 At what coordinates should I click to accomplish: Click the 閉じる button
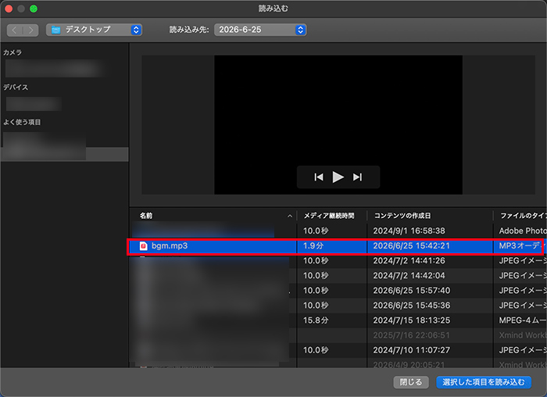pyautogui.click(x=410, y=382)
